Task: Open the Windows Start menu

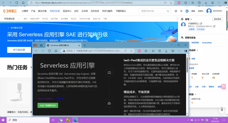Action: (3, 120)
